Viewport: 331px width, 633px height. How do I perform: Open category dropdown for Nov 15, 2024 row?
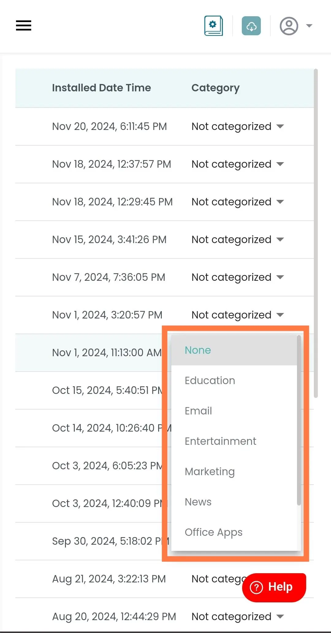[238, 239]
